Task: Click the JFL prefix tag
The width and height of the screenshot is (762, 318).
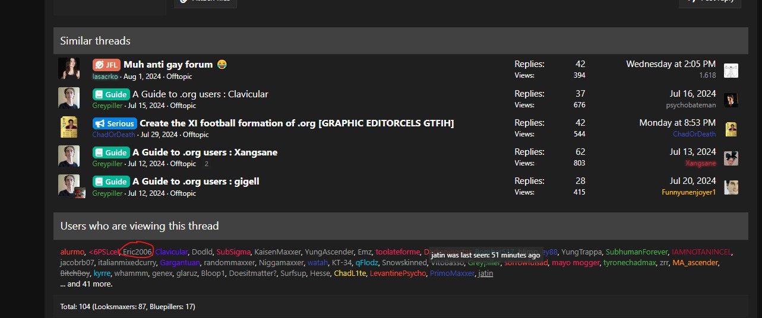Action: (106, 65)
